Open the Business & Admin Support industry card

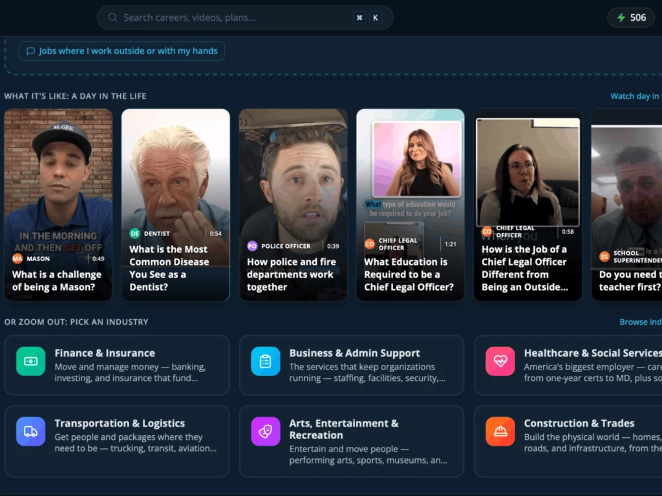click(352, 366)
